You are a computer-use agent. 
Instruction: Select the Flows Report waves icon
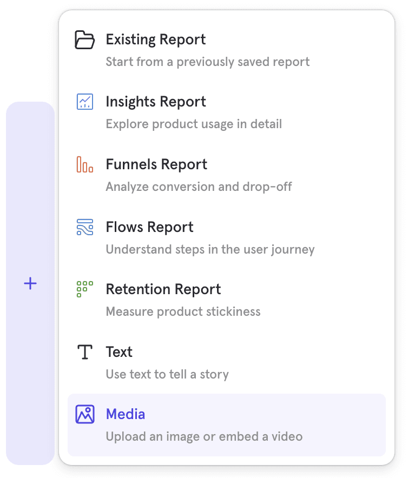click(84, 227)
